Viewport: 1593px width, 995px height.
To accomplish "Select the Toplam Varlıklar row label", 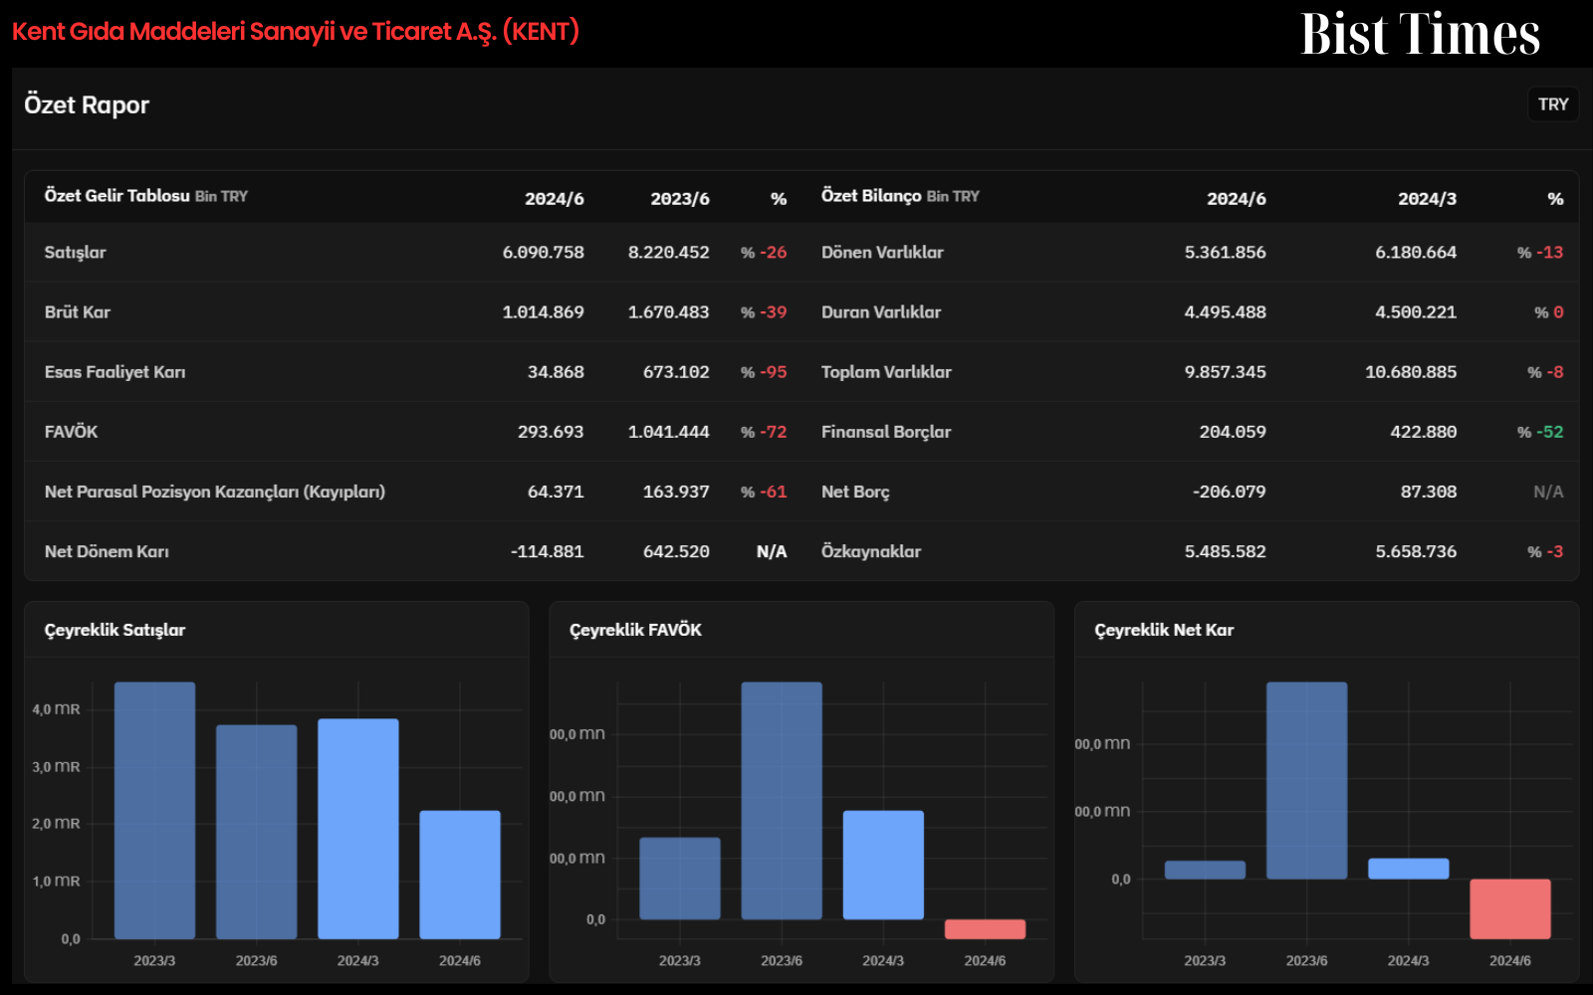I will [x=886, y=372].
